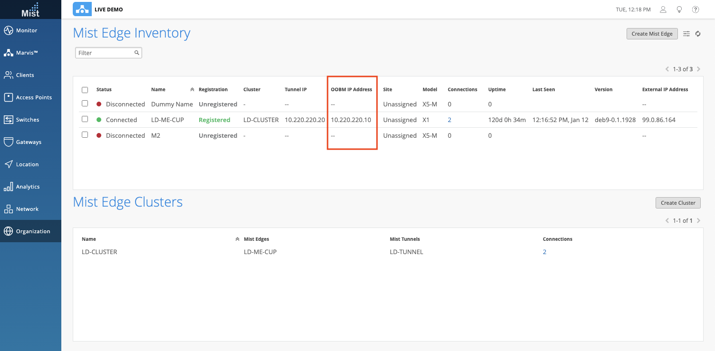This screenshot has width=715, height=351.
Task: Sort inventory by Name column arrow
Action: (x=192, y=89)
